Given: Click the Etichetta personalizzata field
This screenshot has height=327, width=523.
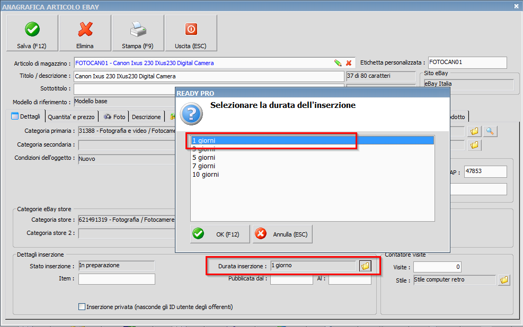Looking at the screenshot, I should click(x=467, y=62).
